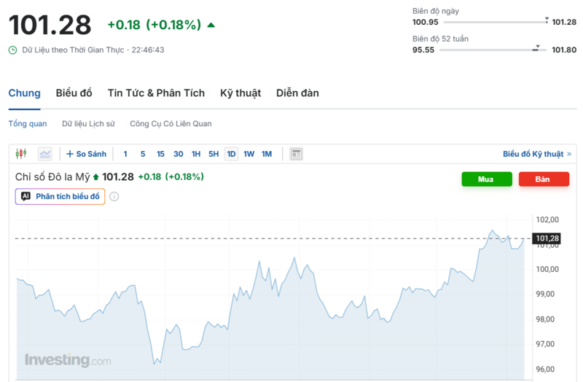Set chart interval to 30 minutes
Screen dimensions: 583x382
click(178, 154)
